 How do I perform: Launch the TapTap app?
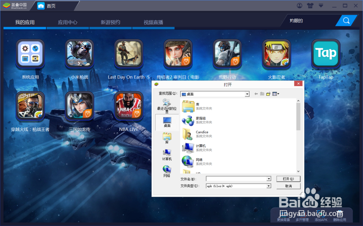(326, 54)
